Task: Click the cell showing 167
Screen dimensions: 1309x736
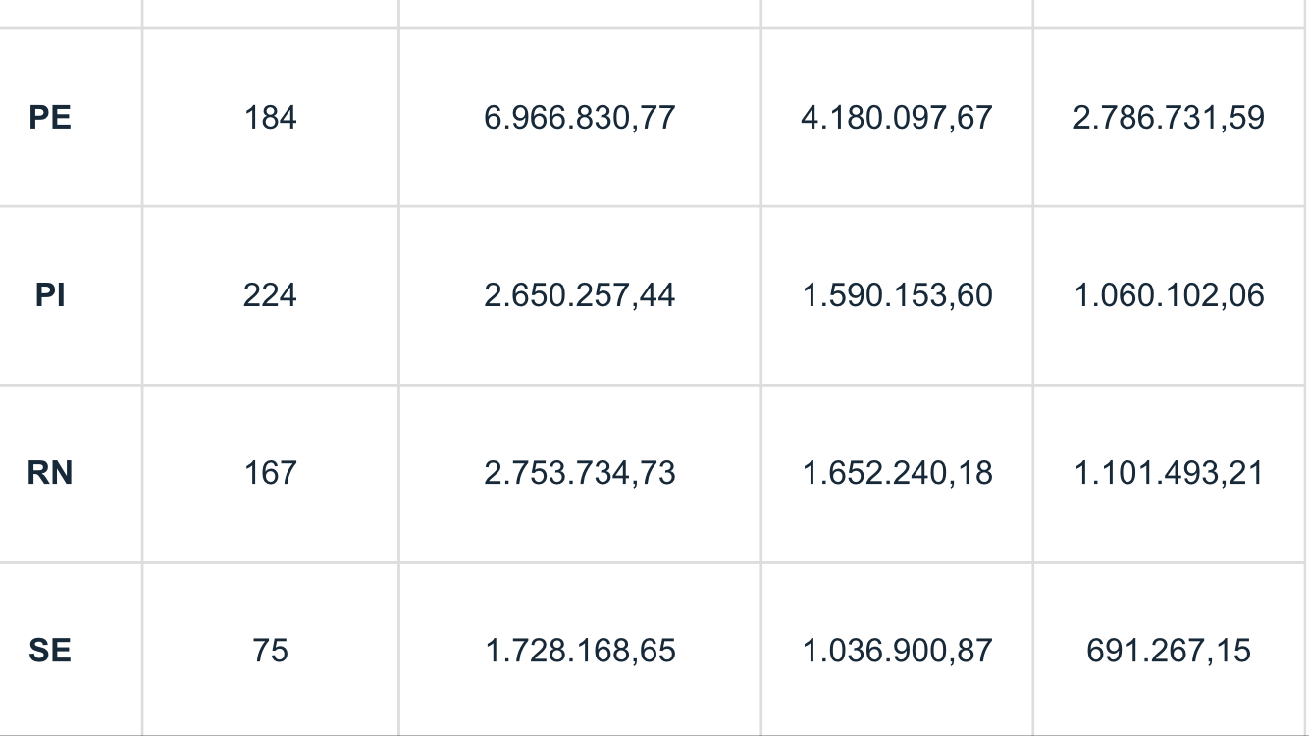Action: pos(270,473)
